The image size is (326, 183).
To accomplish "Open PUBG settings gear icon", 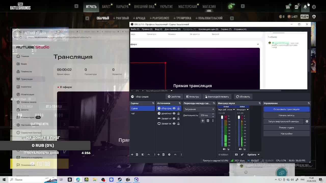I will 314,7.
